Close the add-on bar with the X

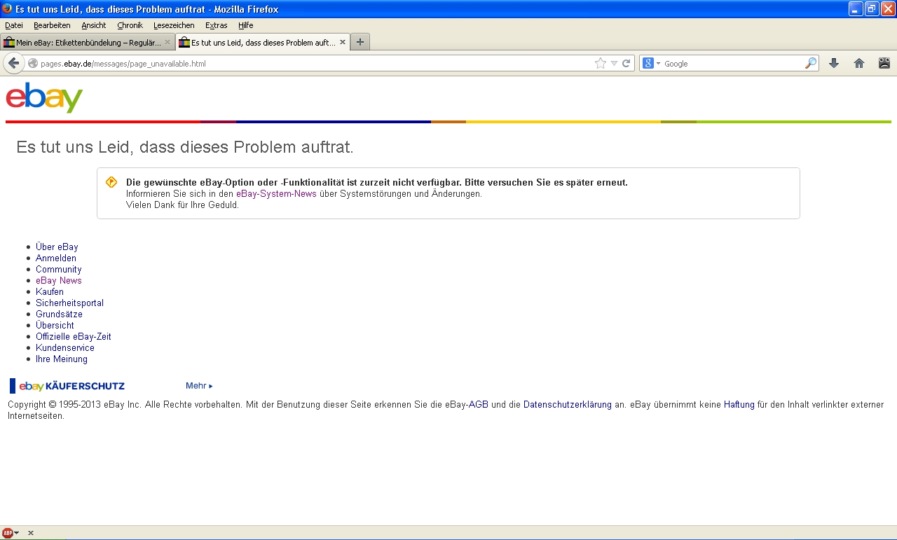[31, 533]
